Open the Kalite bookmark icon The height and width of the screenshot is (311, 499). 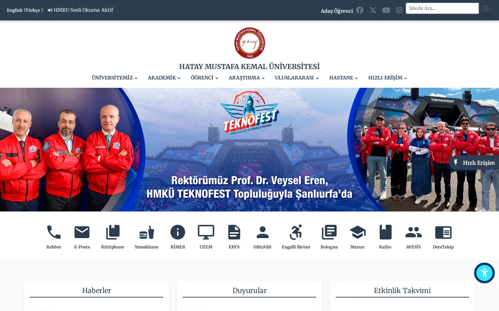click(x=385, y=232)
